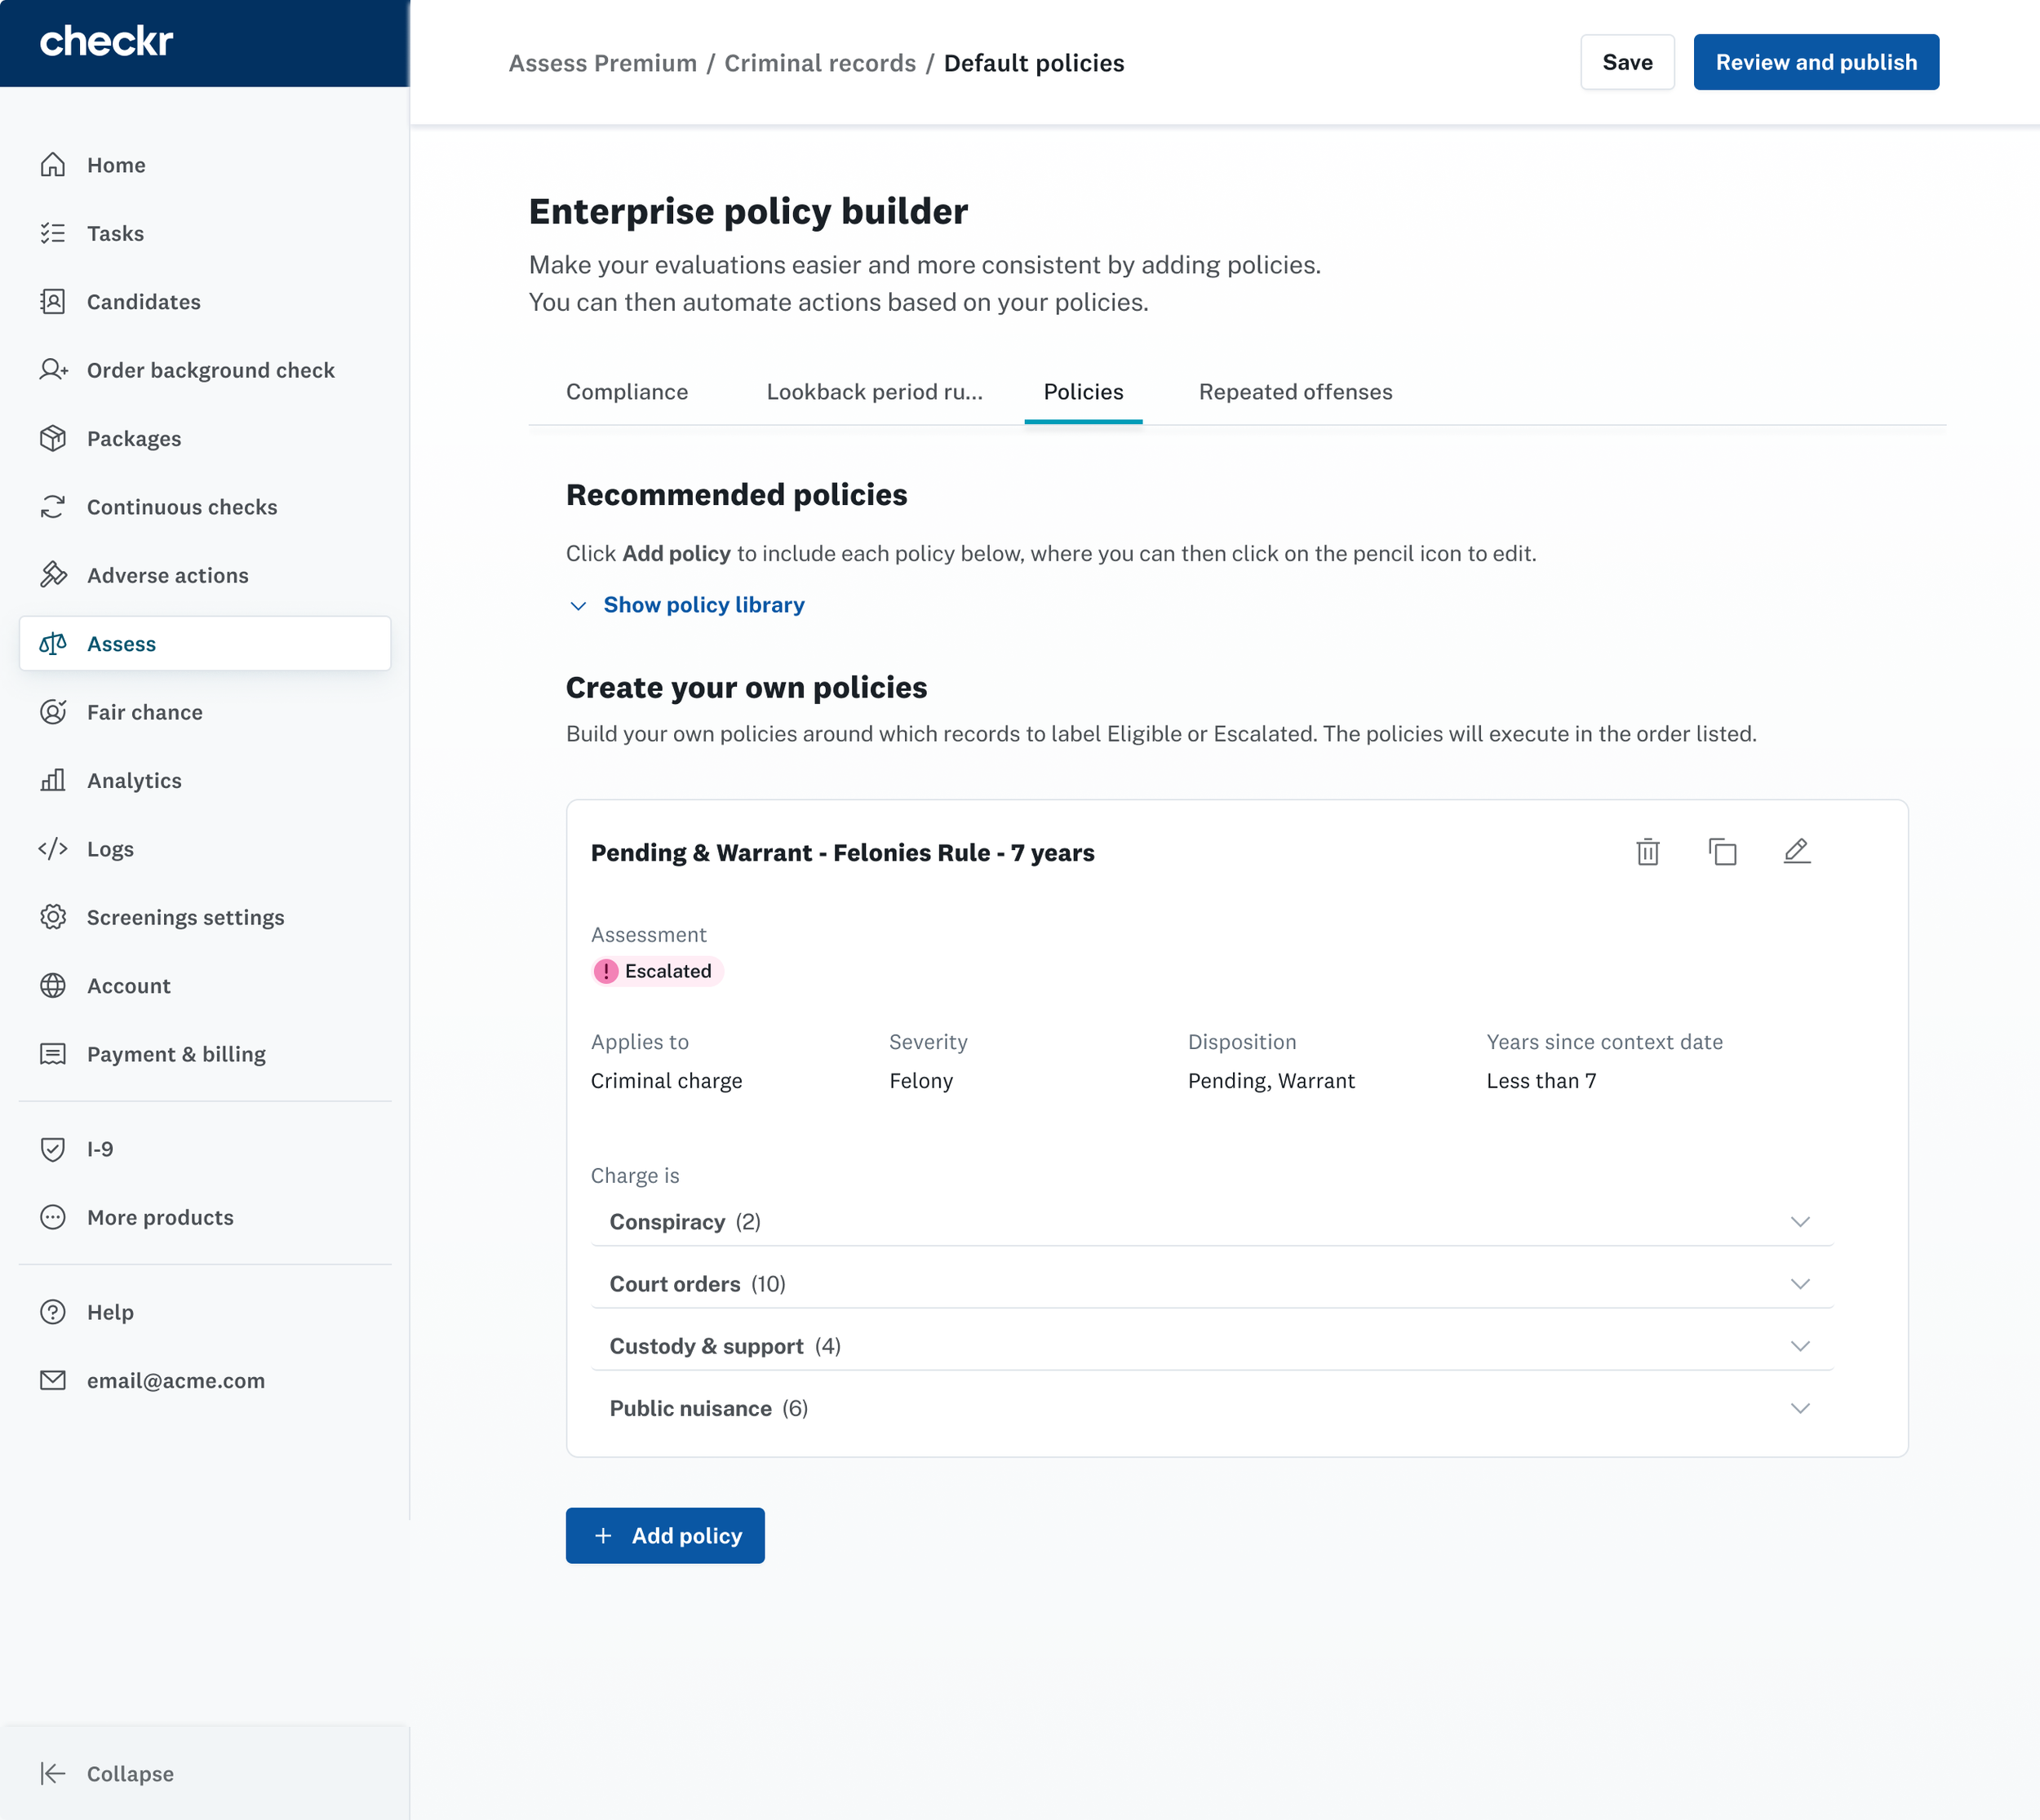2040x1820 pixels.
Task: Open Criminal records breadcrumb link
Action: (x=819, y=63)
